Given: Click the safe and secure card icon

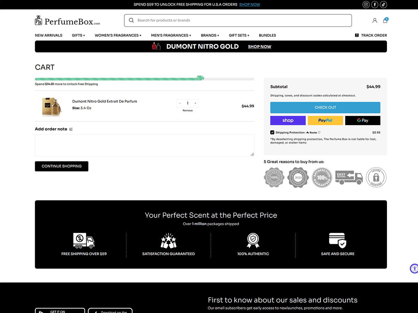Looking at the screenshot, I should (338, 241).
